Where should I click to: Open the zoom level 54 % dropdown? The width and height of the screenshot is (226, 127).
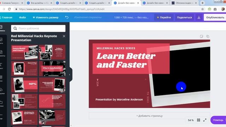191,120
